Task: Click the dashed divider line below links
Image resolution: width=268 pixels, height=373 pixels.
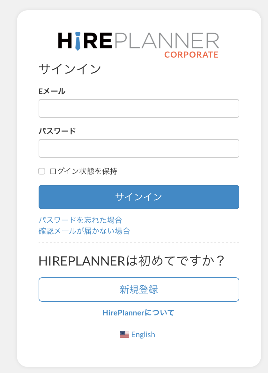Action: pyautogui.click(x=139, y=242)
